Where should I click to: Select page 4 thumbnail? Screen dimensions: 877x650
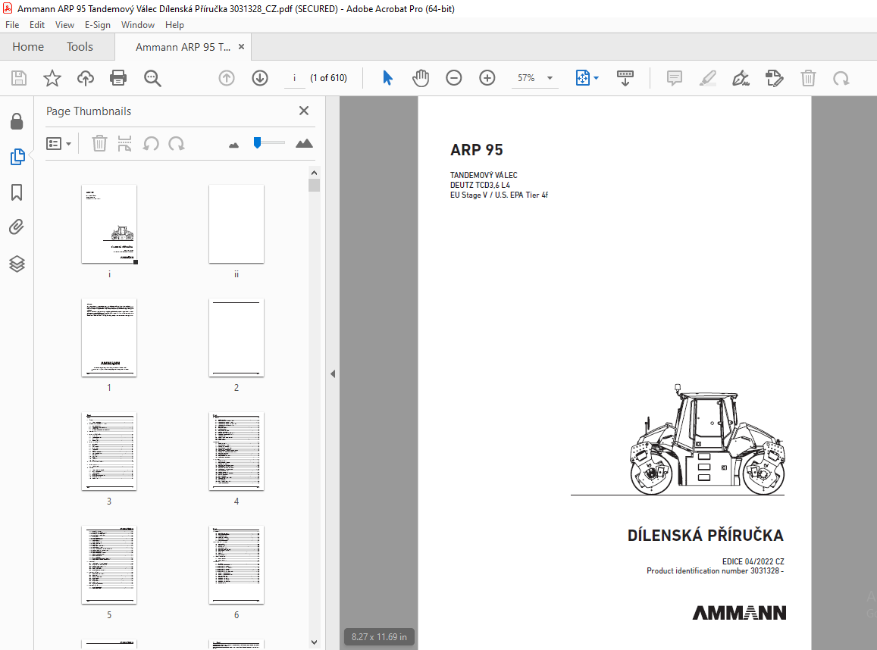[236, 452]
